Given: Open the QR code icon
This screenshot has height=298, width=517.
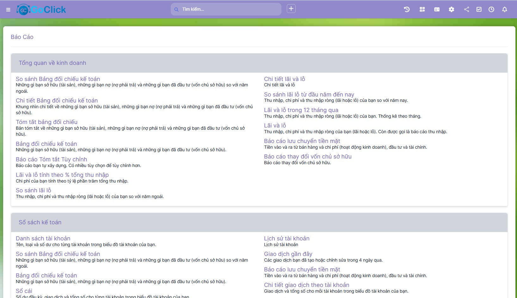Looking at the screenshot, I should click(422, 9).
